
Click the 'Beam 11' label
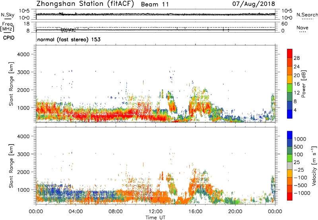point(155,4)
